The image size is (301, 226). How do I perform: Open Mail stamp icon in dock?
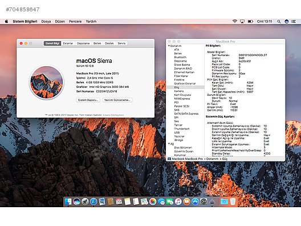pyautogui.click(x=102, y=201)
